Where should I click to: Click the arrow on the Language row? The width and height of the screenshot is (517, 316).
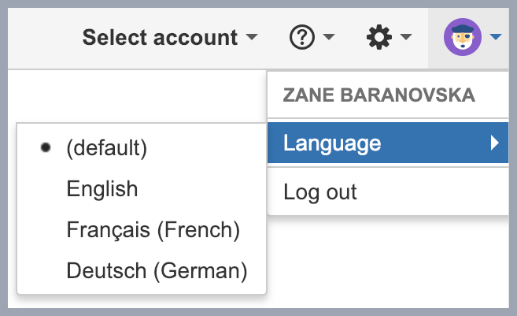click(494, 143)
